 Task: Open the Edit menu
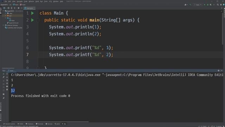9,1
